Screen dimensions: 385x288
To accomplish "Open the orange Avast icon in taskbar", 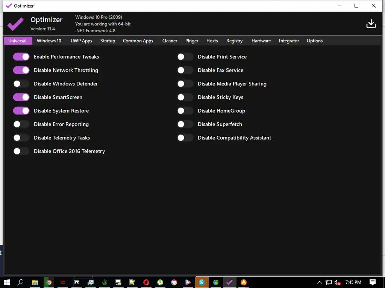I will (x=243, y=282).
